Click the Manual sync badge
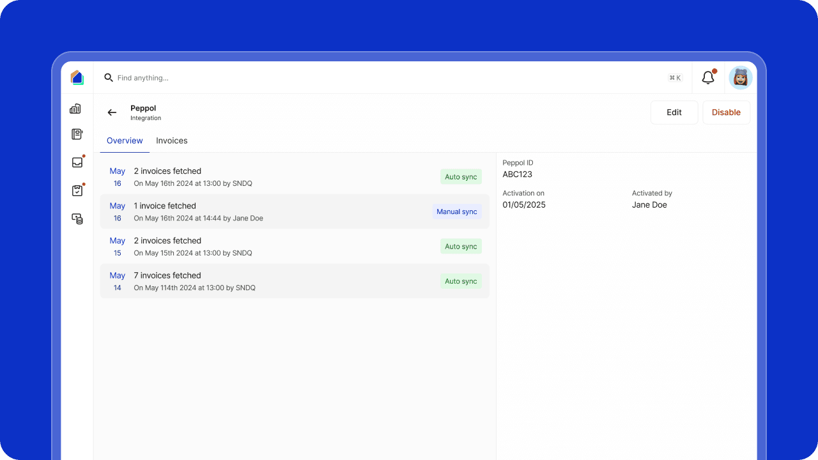This screenshot has height=460, width=818. pos(456,211)
